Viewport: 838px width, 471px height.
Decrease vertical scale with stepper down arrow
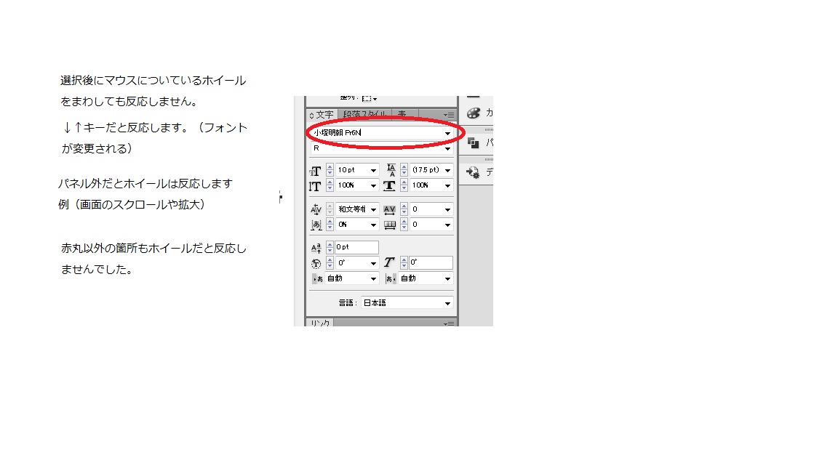tap(330, 188)
